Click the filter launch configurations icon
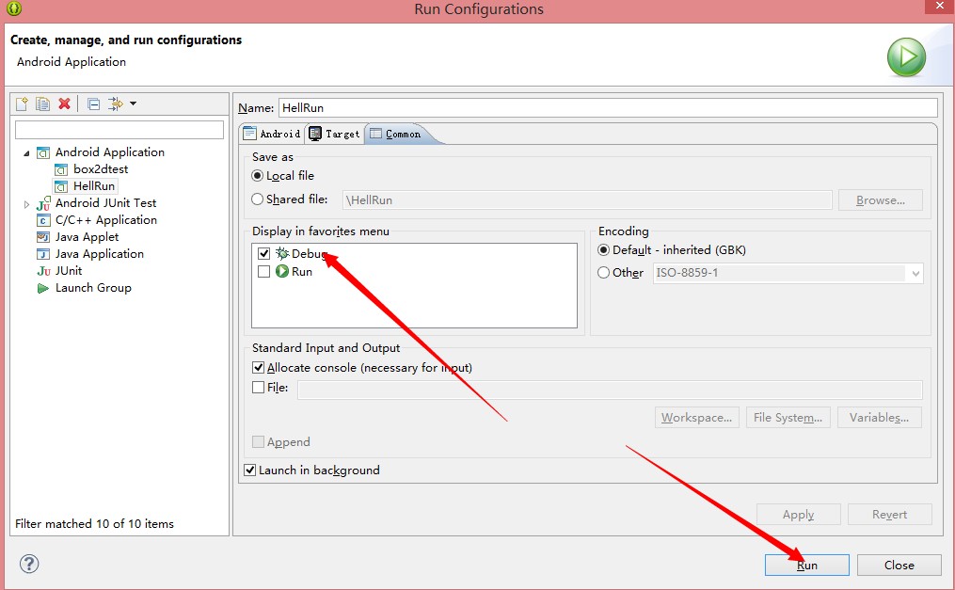Screen dimensions: 955x590 pos(115,104)
